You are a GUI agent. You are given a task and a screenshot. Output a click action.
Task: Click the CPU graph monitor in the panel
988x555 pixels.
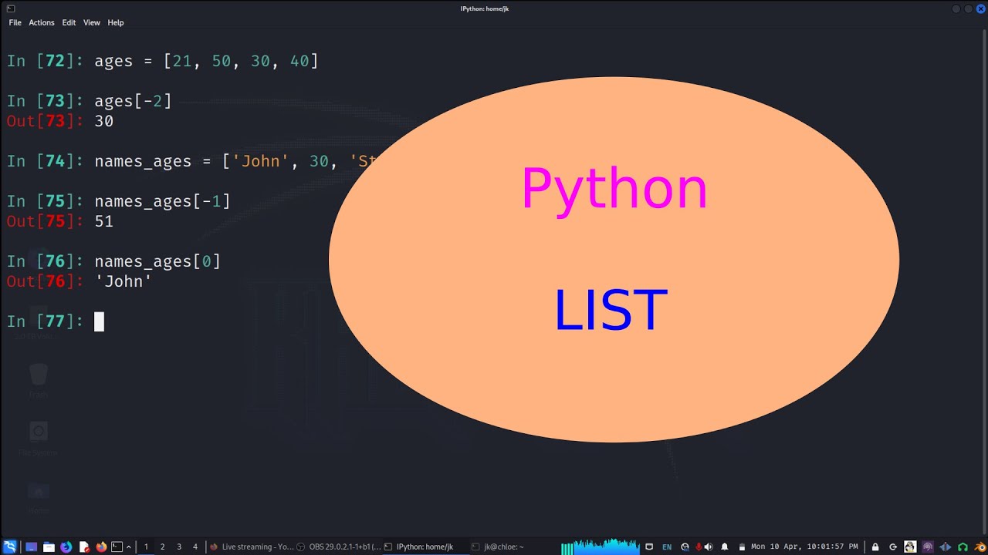tap(601, 547)
